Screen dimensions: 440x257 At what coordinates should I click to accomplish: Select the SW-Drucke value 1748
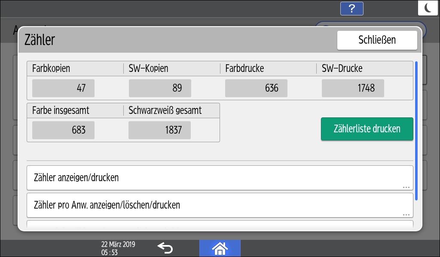tap(353, 88)
